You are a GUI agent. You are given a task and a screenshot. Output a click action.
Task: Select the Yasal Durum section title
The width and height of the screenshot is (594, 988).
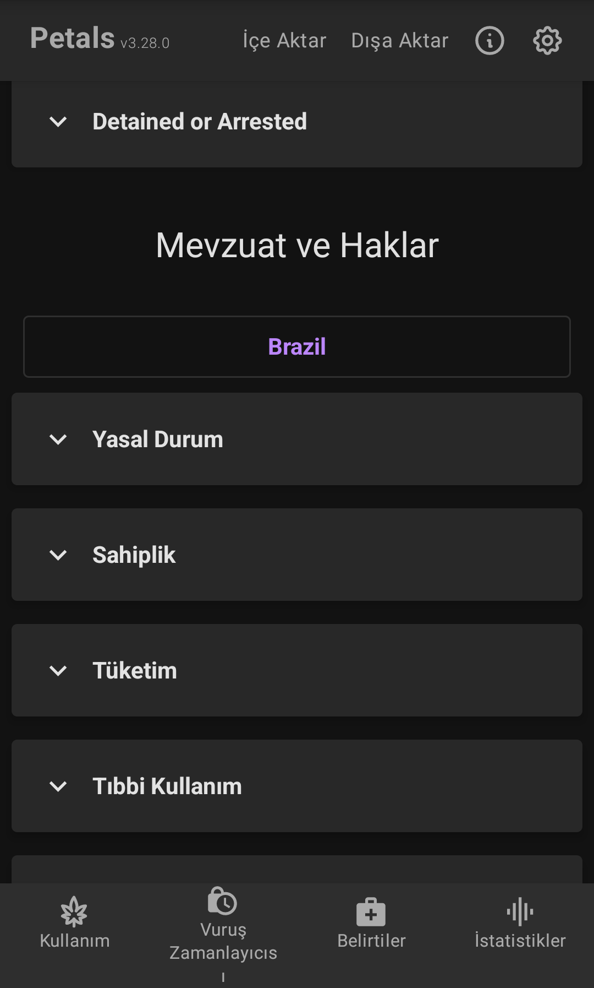(158, 439)
